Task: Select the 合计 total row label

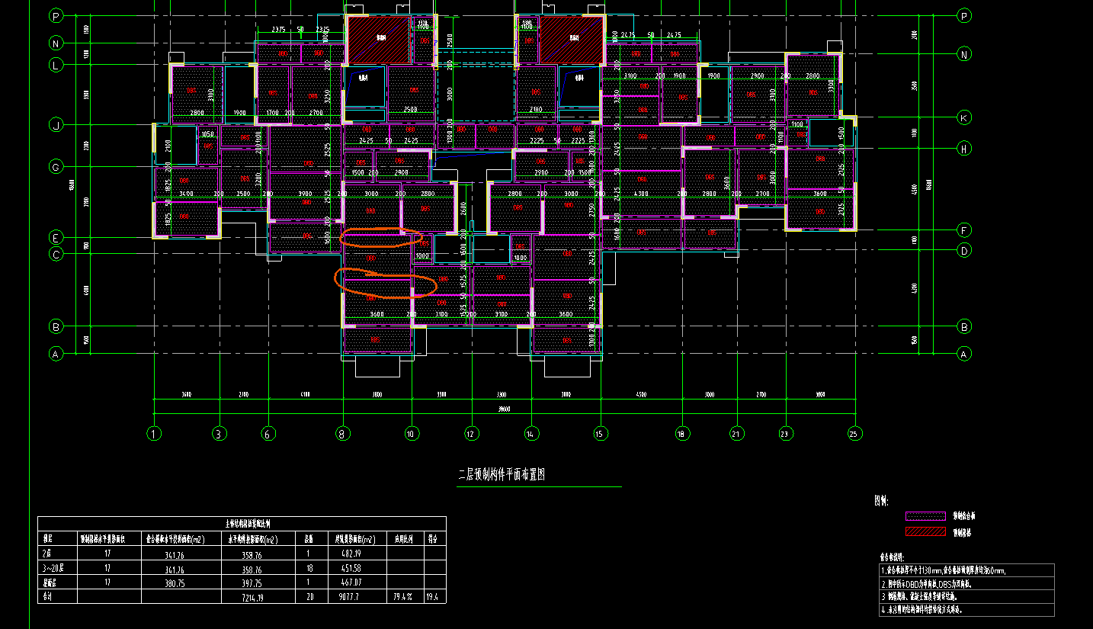Action: pyautogui.click(x=47, y=596)
